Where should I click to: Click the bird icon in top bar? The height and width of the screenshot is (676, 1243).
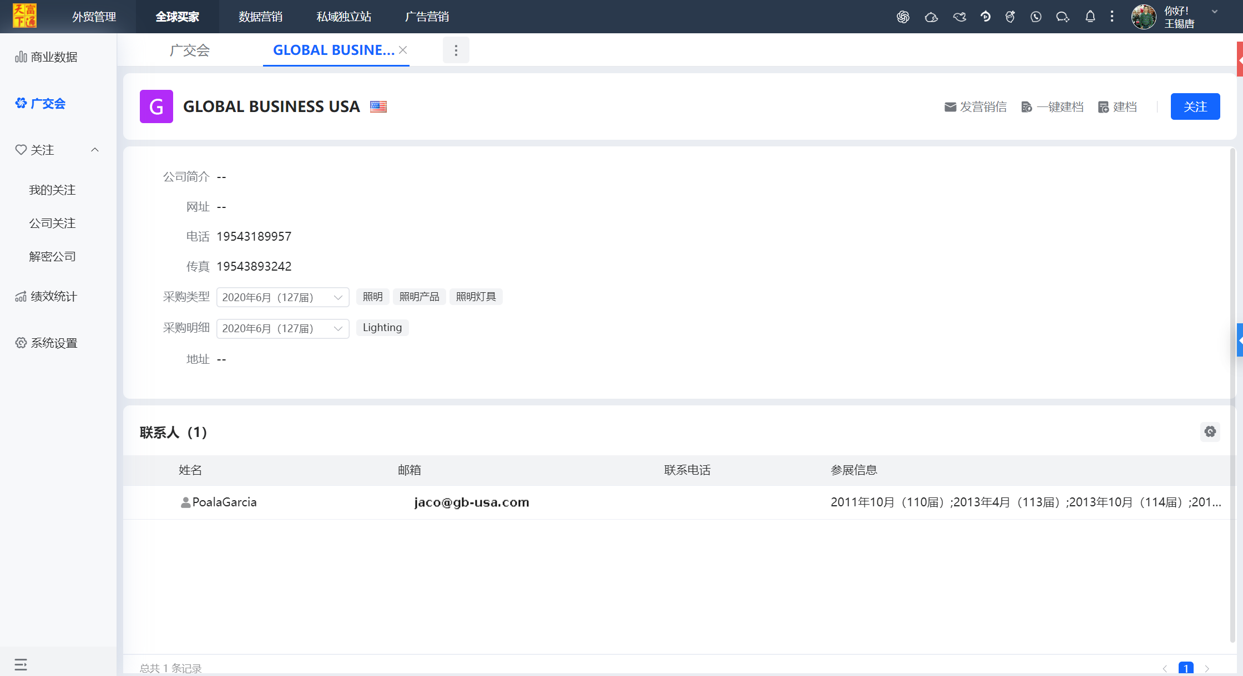(959, 17)
